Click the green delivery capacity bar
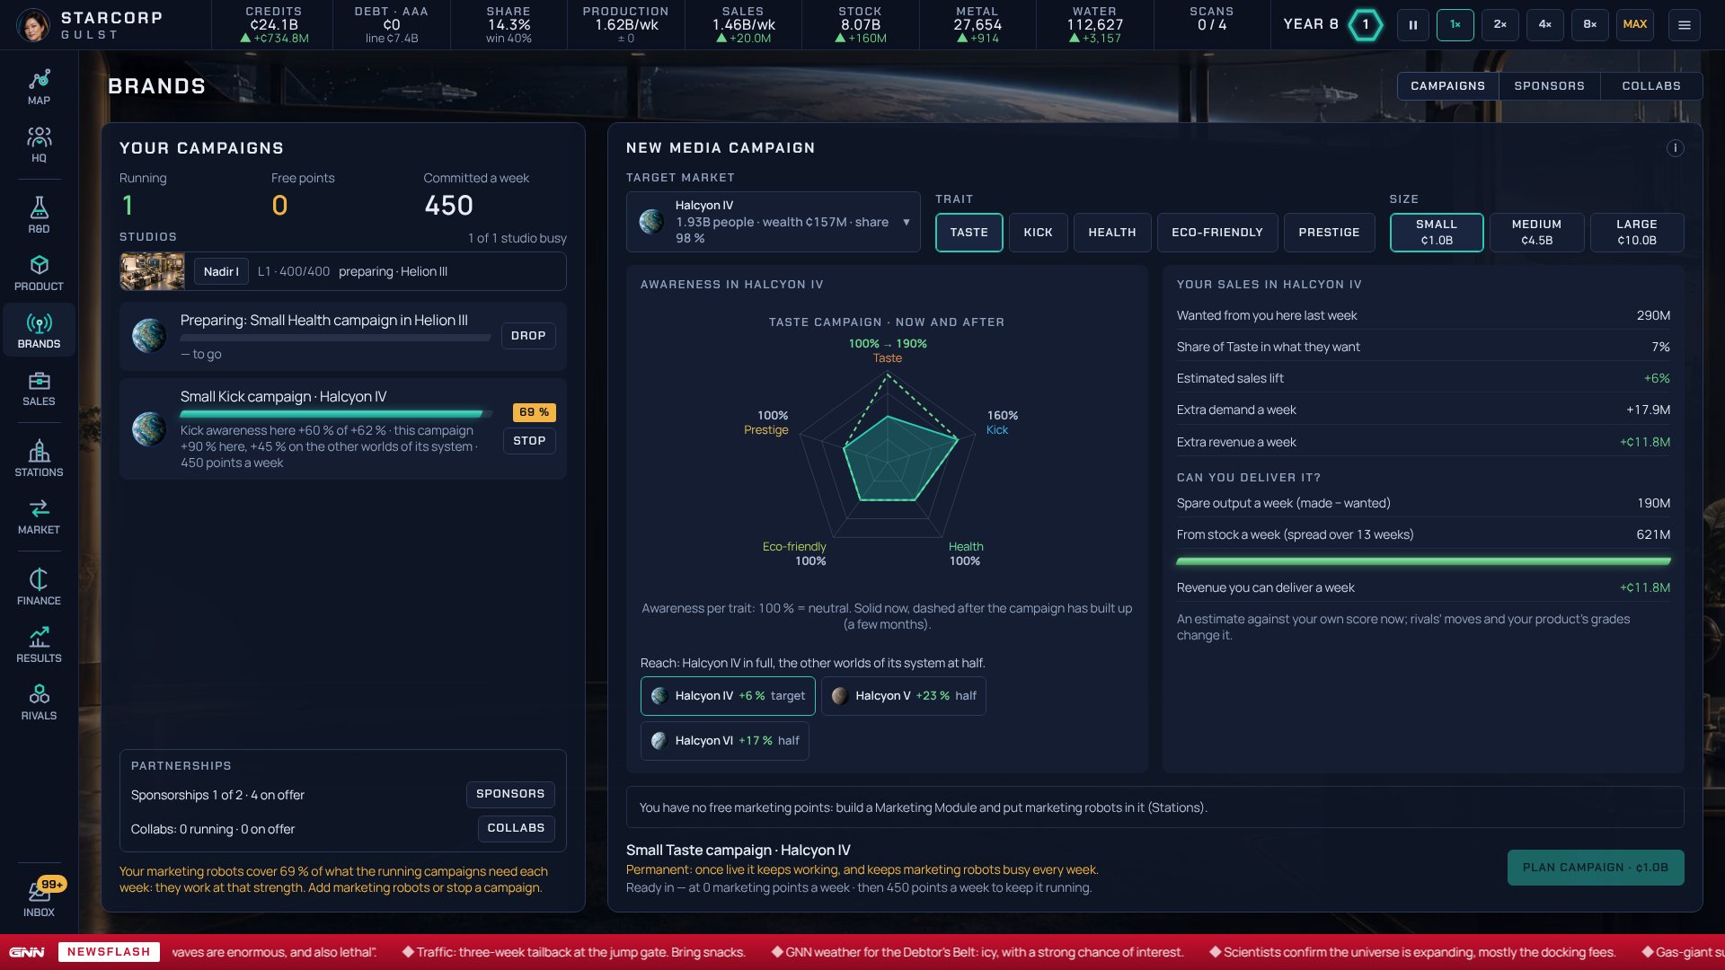1725x970 pixels. pyautogui.click(x=1423, y=561)
